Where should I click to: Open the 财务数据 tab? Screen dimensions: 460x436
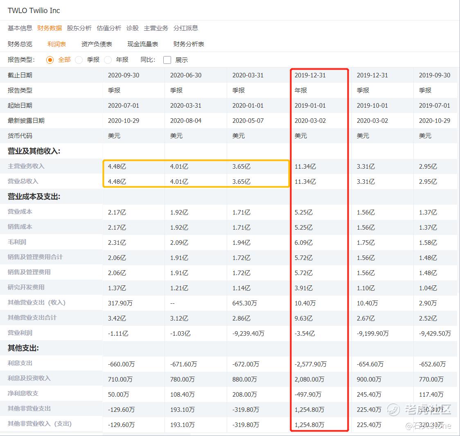pos(50,28)
